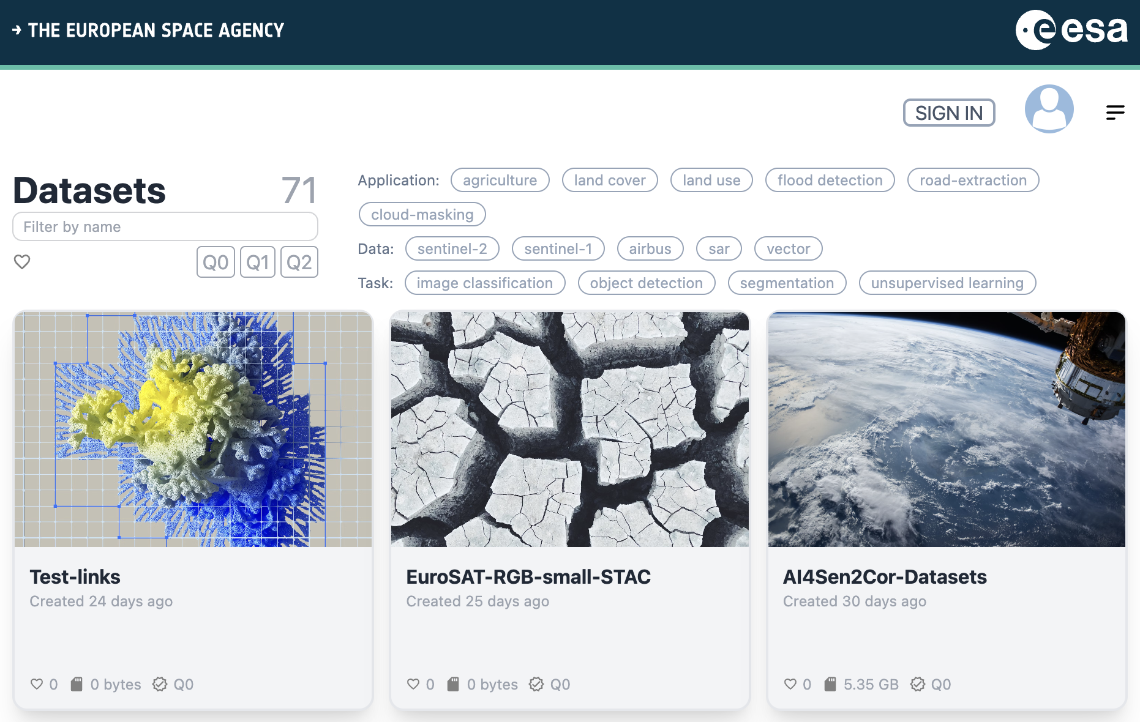Image resolution: width=1140 pixels, height=722 pixels.
Task: Click storage size icon on AI4Sen2Cor-Datasets card
Action: 830,684
